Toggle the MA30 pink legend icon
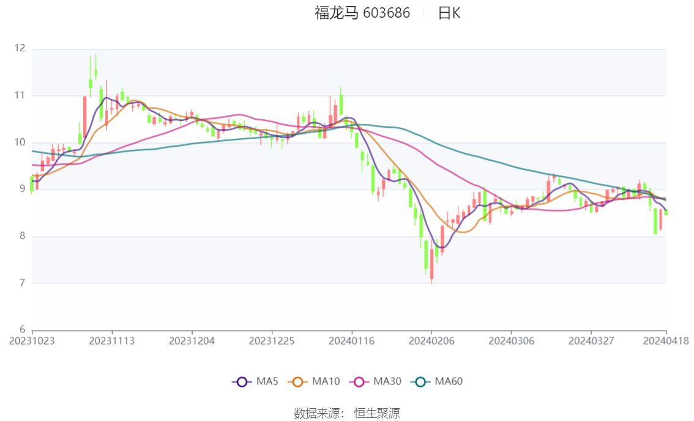This screenshot has height=421, width=694. tap(359, 382)
